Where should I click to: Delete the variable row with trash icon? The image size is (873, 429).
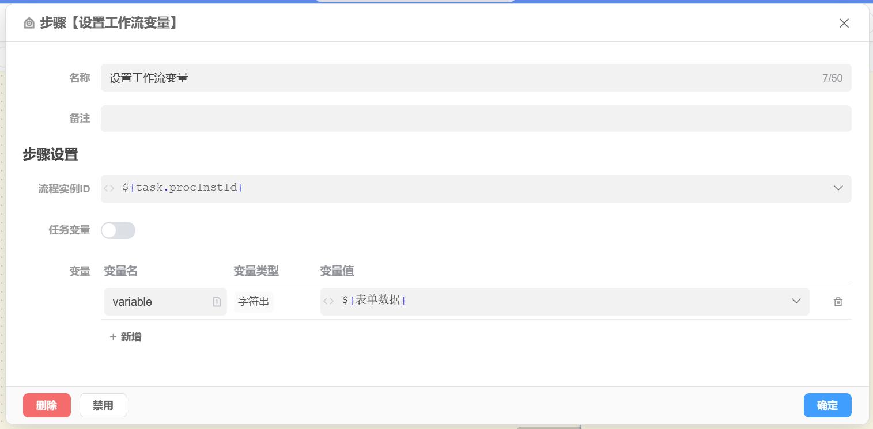click(838, 302)
